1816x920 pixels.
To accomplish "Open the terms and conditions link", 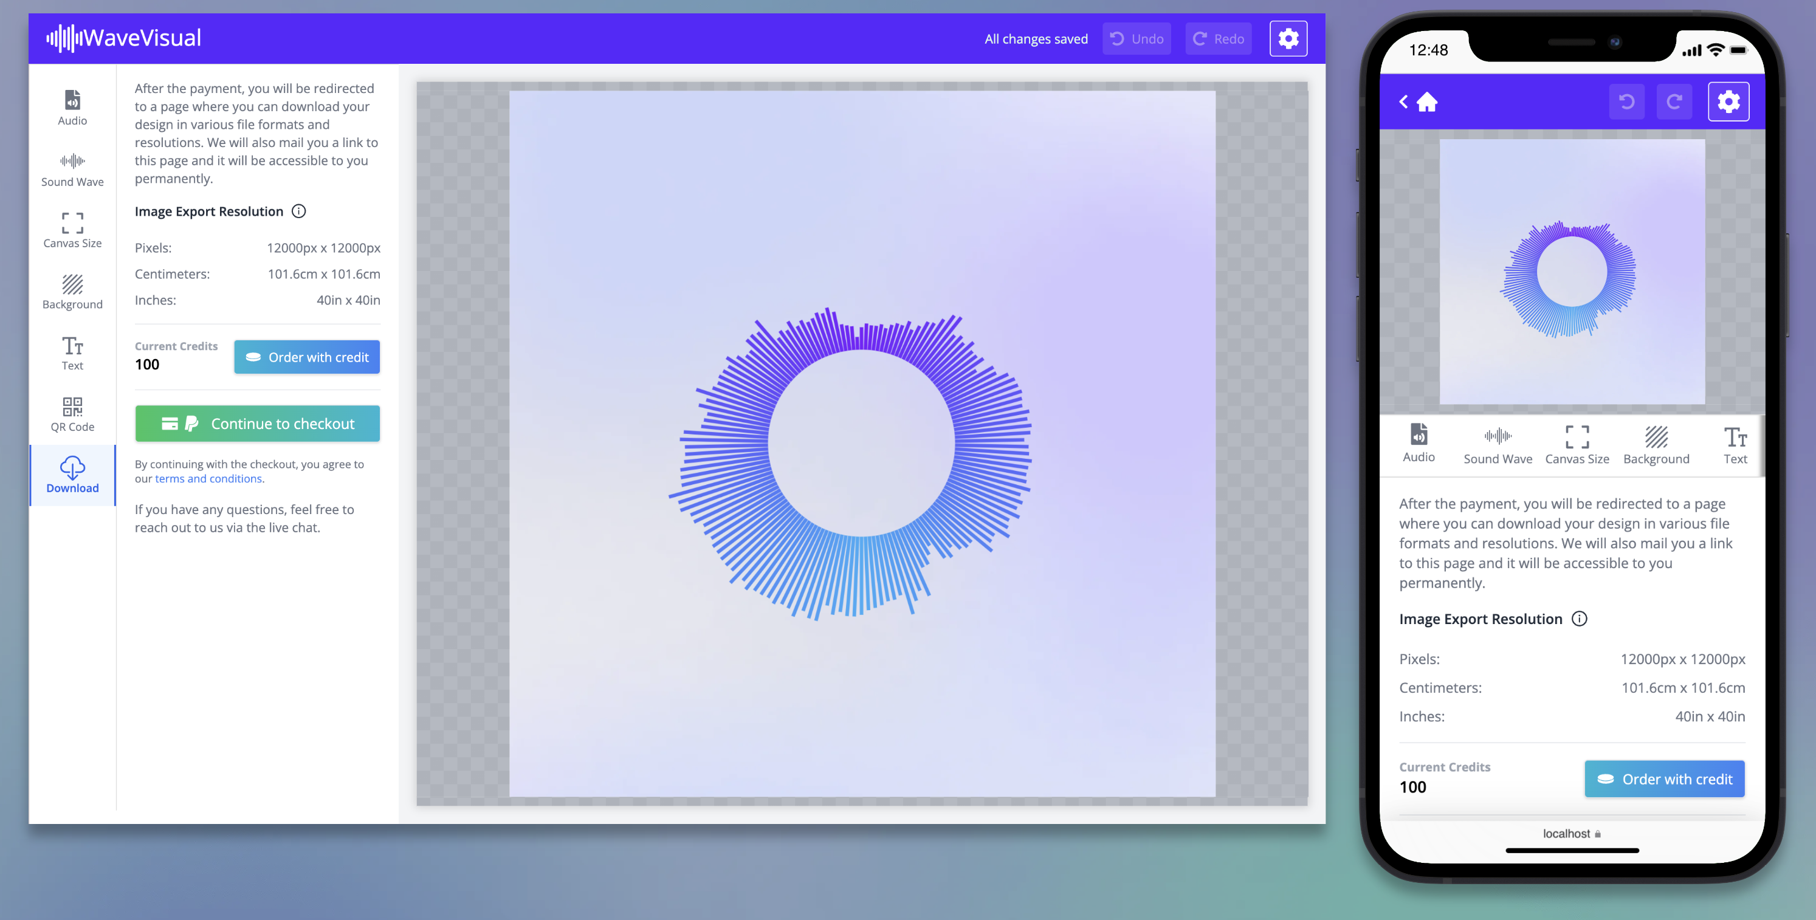I will [208, 479].
